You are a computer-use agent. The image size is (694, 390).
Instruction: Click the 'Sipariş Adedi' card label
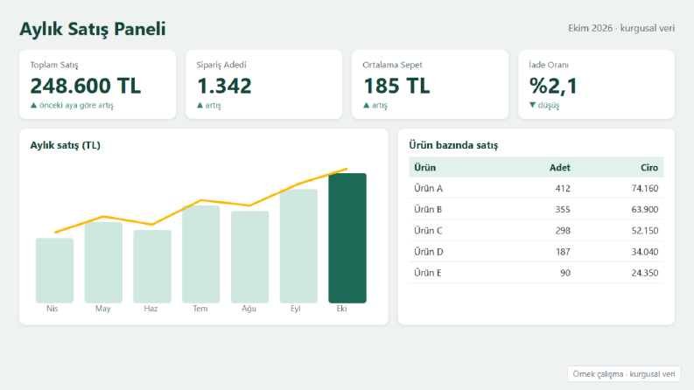pos(221,65)
